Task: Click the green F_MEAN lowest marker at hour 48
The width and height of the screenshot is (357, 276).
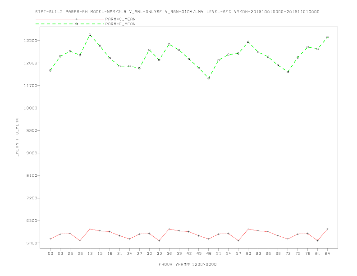Action: click(209, 78)
